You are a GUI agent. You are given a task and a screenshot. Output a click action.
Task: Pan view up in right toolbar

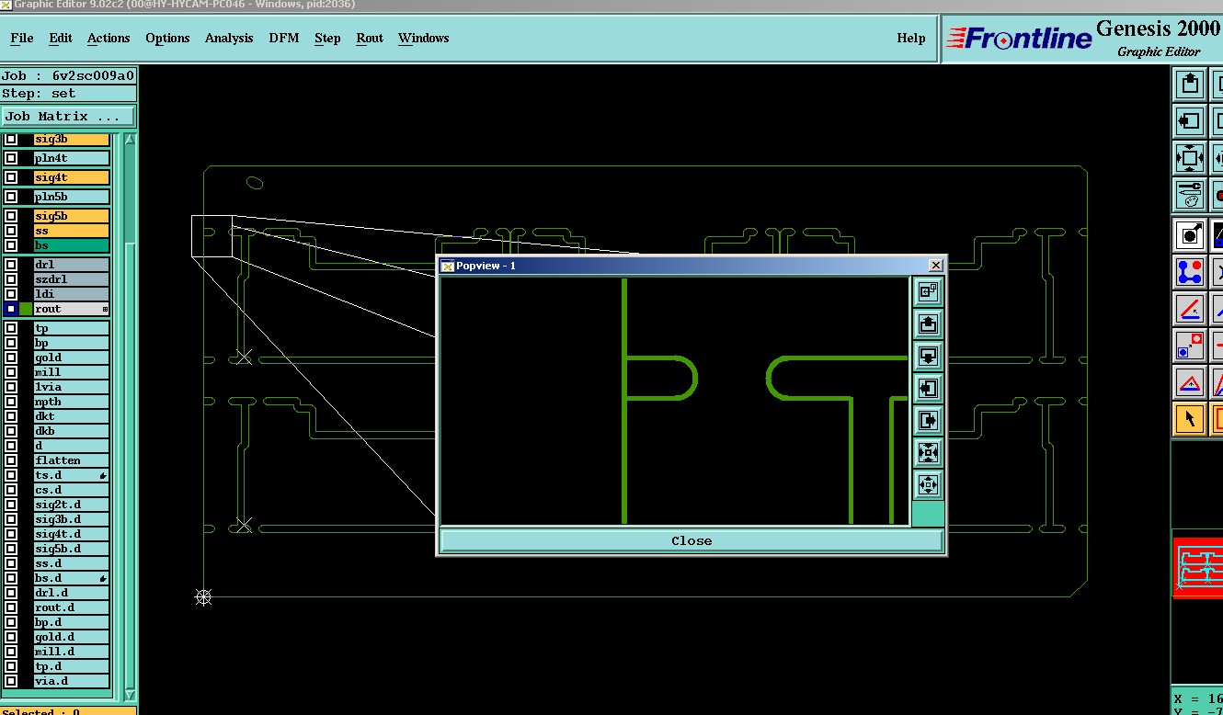pyautogui.click(x=1190, y=84)
